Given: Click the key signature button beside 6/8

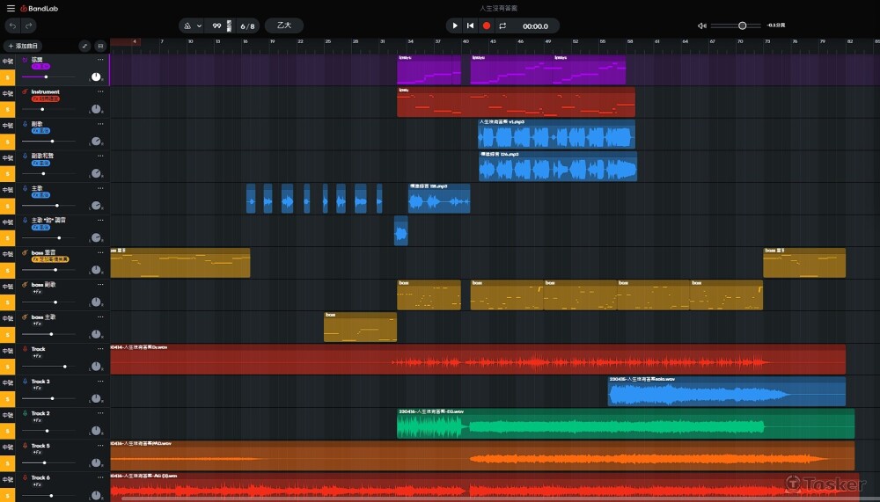Looking at the screenshot, I should (283, 25).
